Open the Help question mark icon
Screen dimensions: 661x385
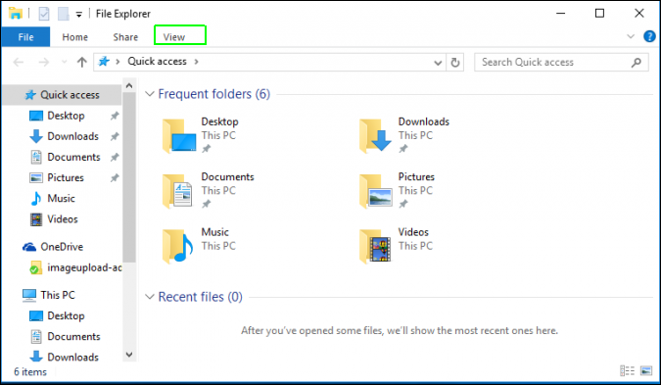tap(649, 36)
